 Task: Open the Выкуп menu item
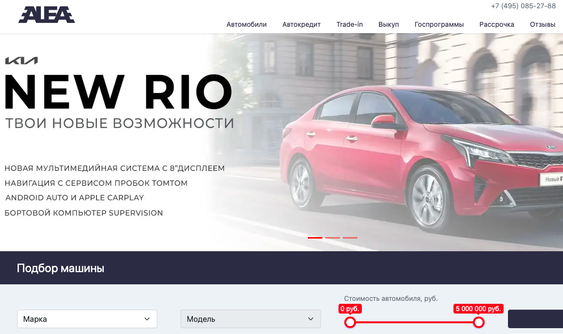tap(389, 24)
